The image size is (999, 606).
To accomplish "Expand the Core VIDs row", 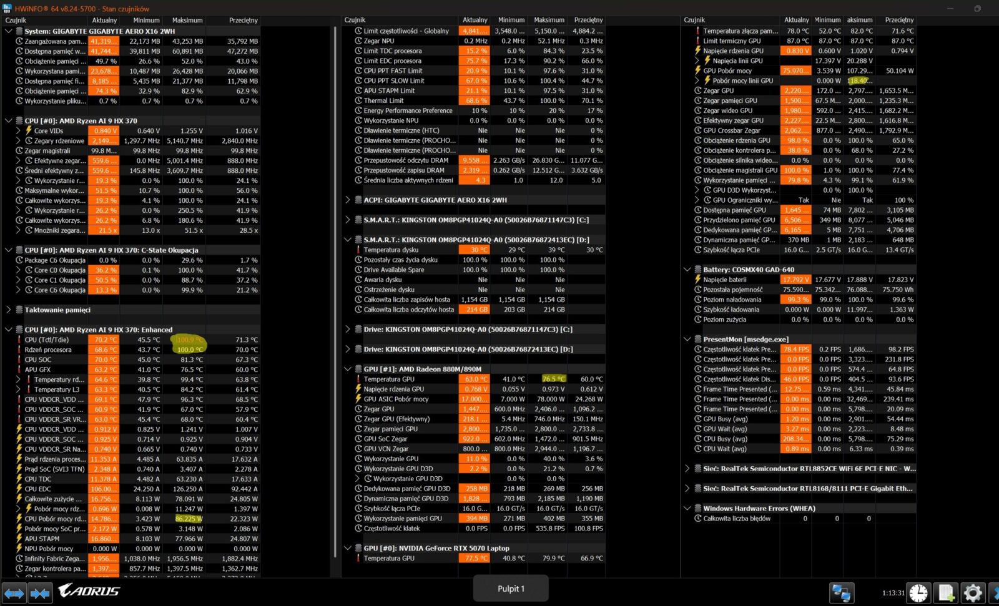I will [18, 131].
